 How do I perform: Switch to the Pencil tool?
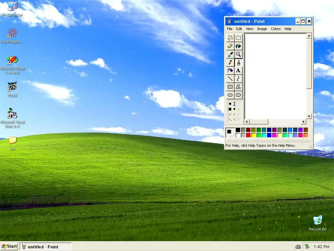[230, 62]
